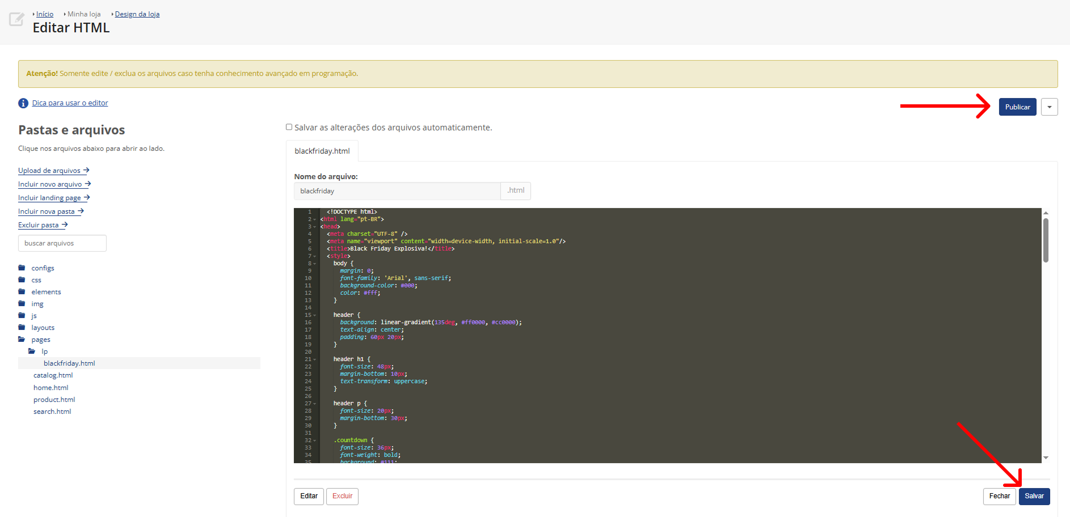The image size is (1070, 517).
Task: Open the configs folder icon
Action: click(x=22, y=268)
